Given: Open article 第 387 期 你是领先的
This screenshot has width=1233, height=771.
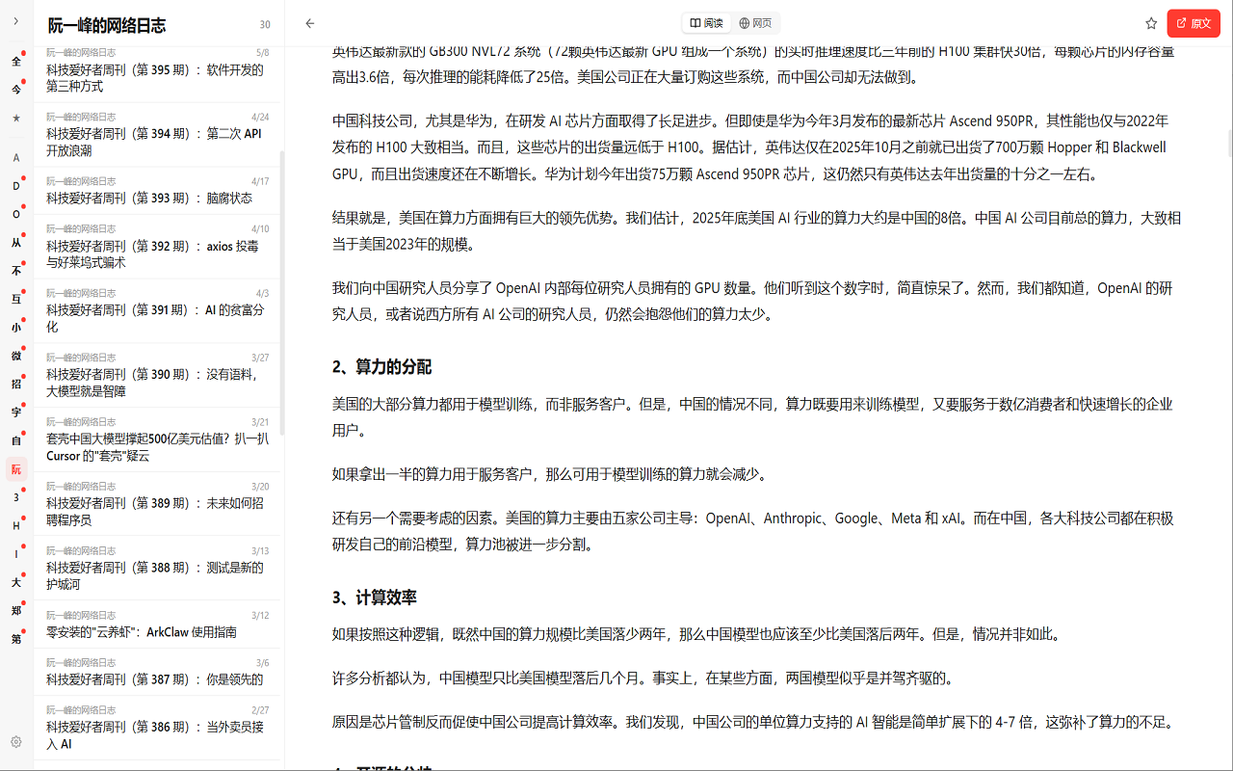Looking at the screenshot, I should click(x=159, y=673).
